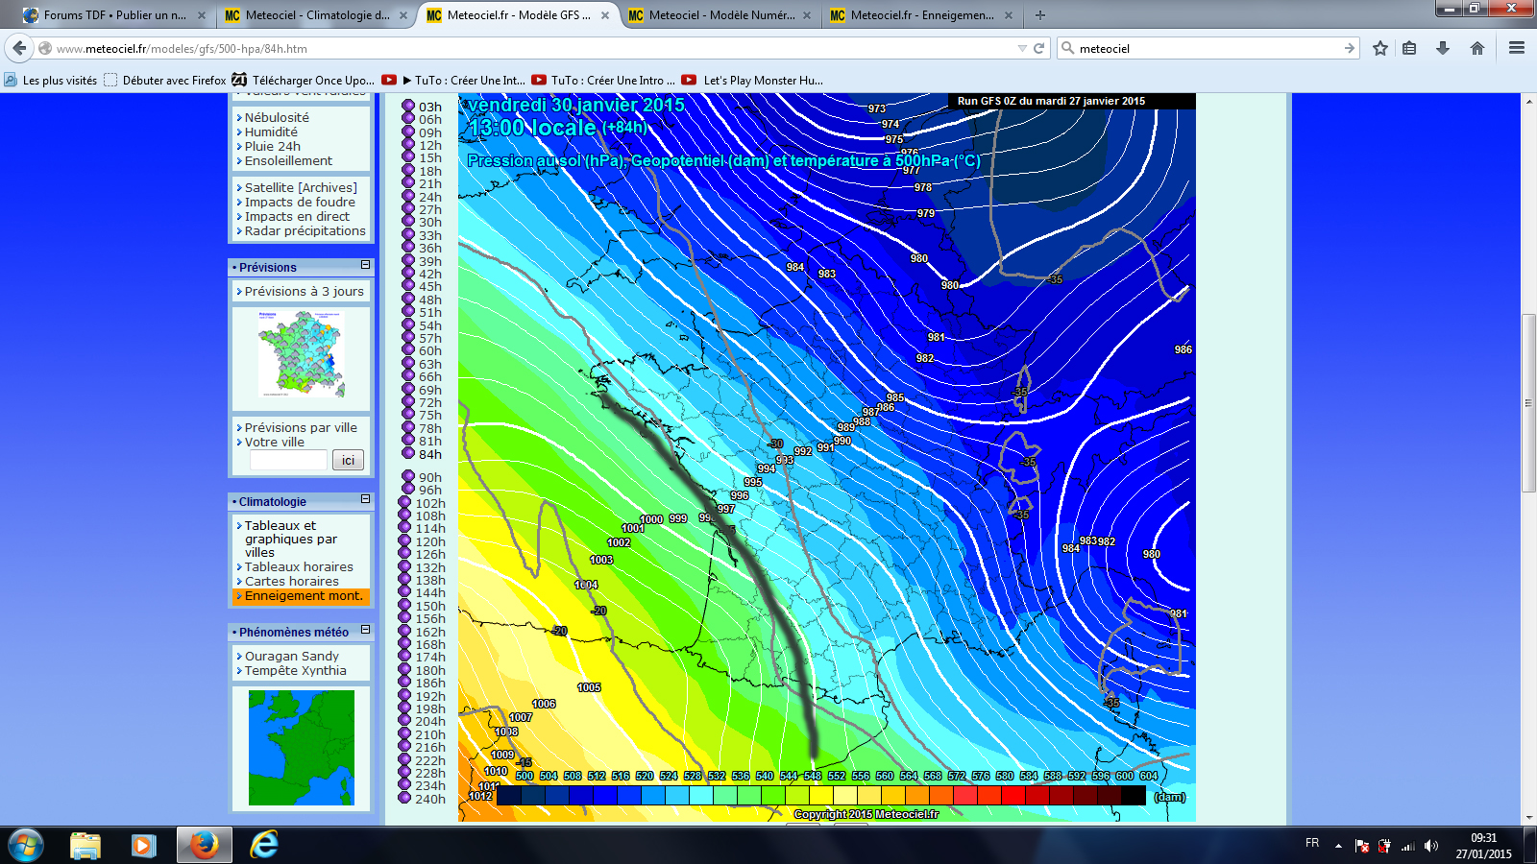Show the bookmarks list icon

1409,48
